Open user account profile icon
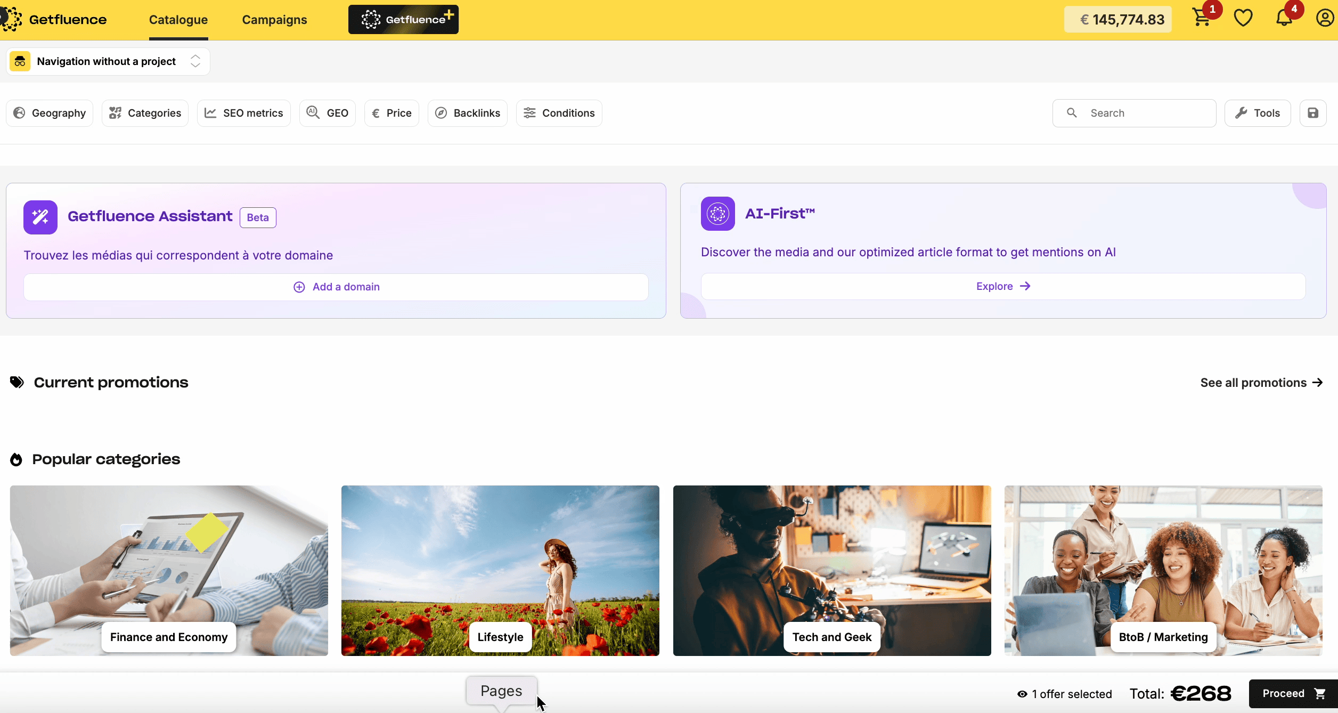Screen dimensions: 1338x713 (x=1325, y=19)
